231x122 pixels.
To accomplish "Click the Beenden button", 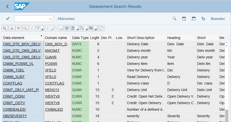I will 218,19.
